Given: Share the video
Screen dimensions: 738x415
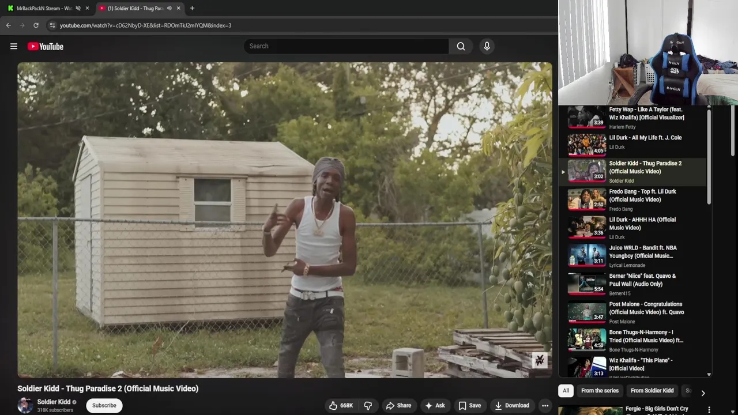Looking at the screenshot, I should pos(398,405).
